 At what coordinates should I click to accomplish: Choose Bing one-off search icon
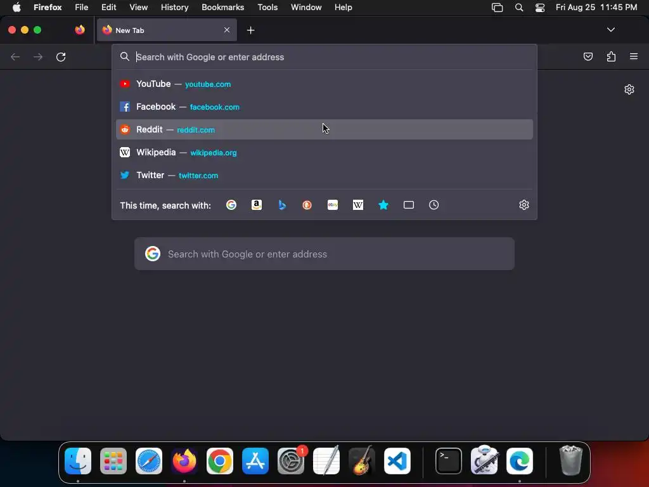click(282, 205)
